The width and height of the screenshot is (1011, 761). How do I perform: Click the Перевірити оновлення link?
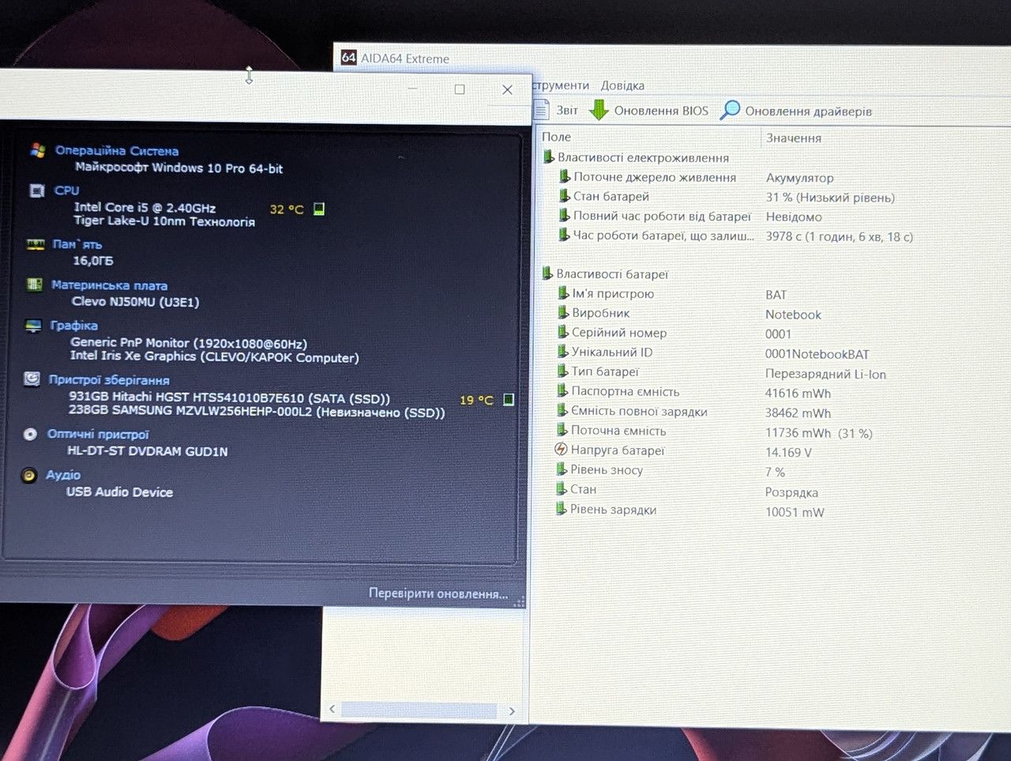[x=438, y=593]
